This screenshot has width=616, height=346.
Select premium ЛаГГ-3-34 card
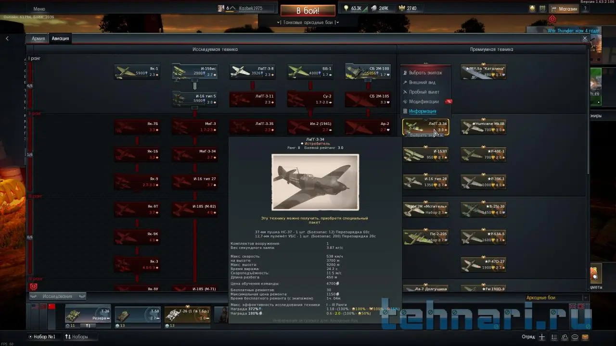pyautogui.click(x=425, y=127)
